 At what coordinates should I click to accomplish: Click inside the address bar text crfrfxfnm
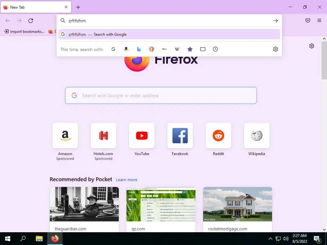(x=77, y=21)
